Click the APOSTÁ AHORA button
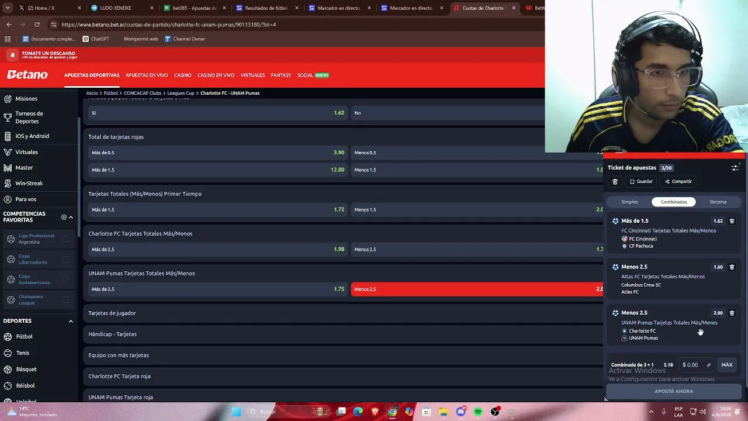Image resolution: width=748 pixels, height=421 pixels. click(674, 391)
